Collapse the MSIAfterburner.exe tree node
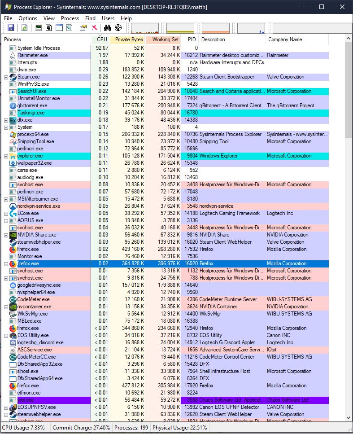 [x=6, y=199]
